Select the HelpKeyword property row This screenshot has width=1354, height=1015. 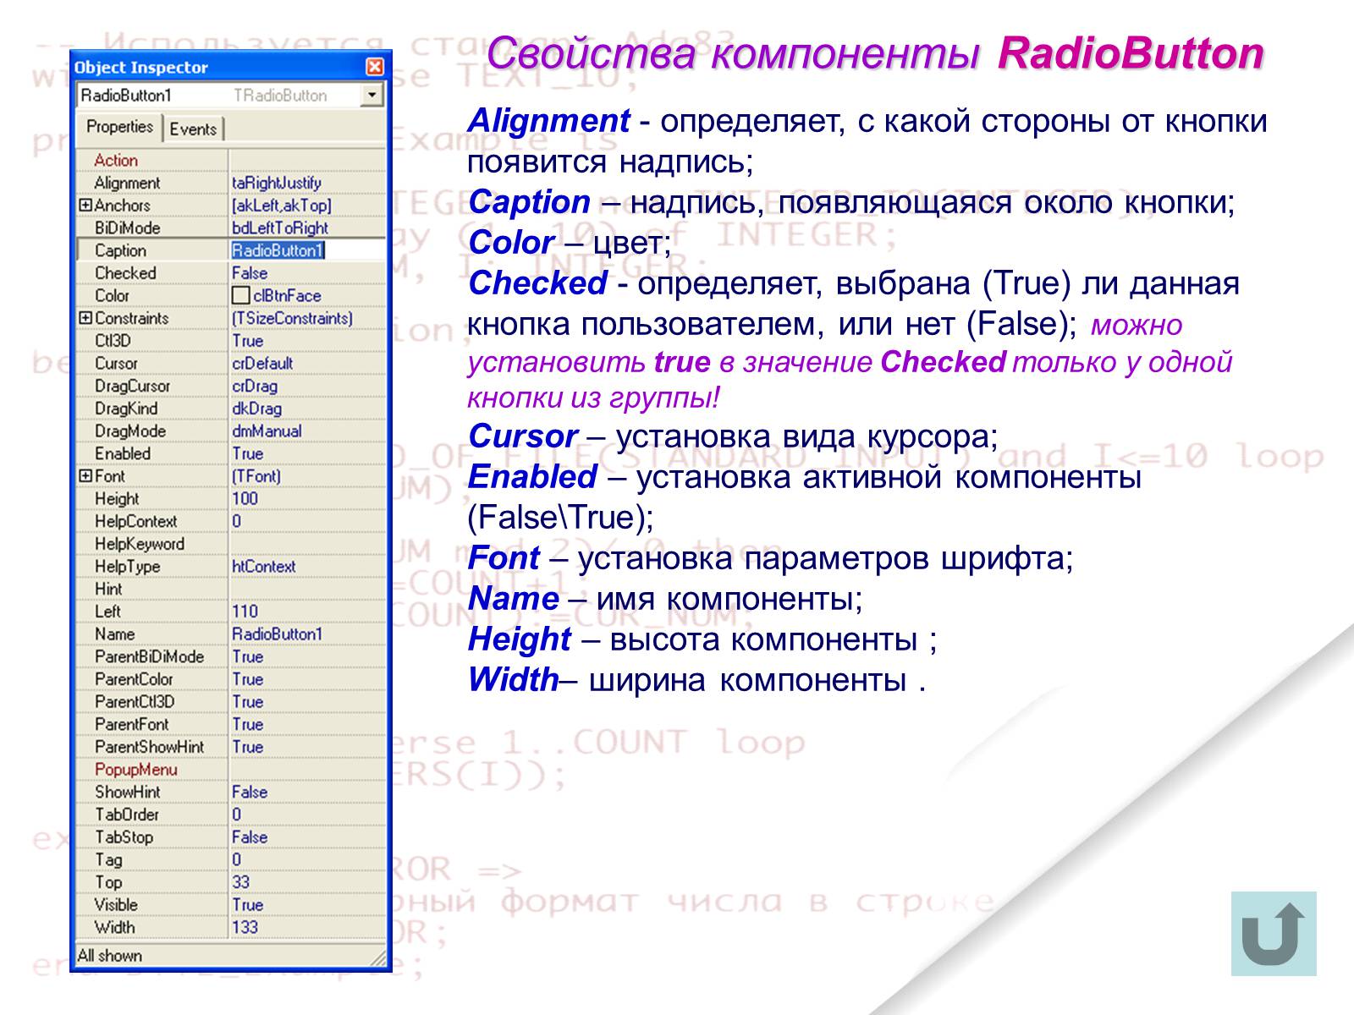pos(230,544)
